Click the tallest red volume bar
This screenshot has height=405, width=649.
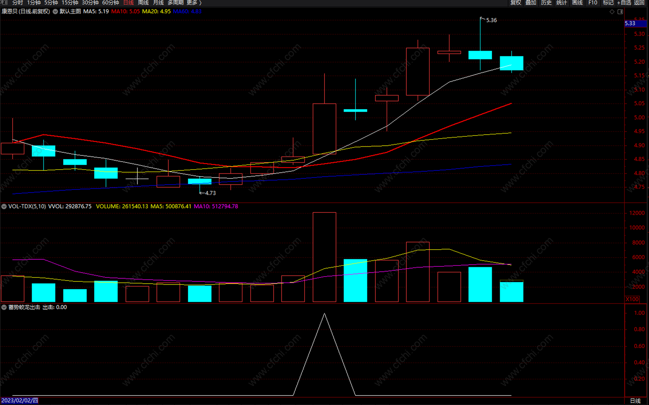pyautogui.click(x=324, y=257)
